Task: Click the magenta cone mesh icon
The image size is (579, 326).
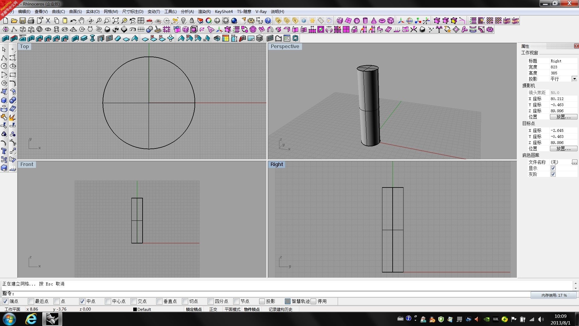Action: [x=374, y=21]
